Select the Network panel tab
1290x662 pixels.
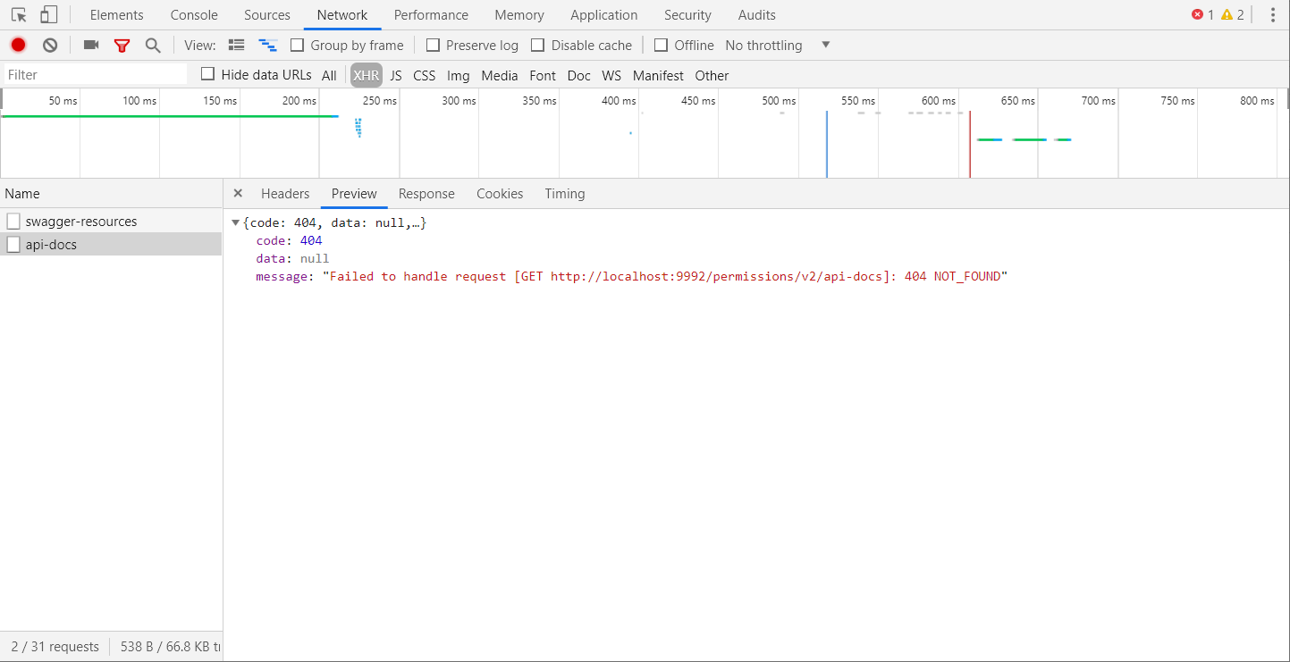pyautogui.click(x=342, y=15)
